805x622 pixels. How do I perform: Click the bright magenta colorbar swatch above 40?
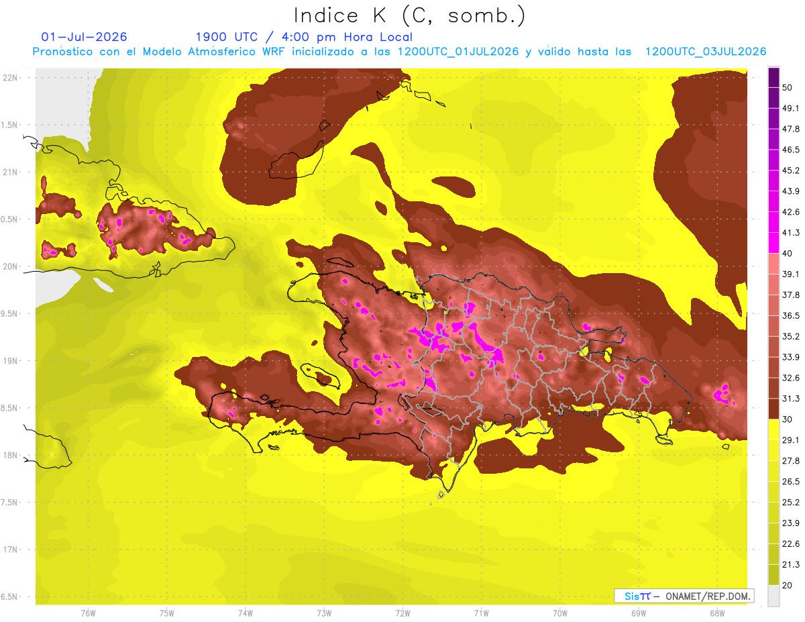773,243
